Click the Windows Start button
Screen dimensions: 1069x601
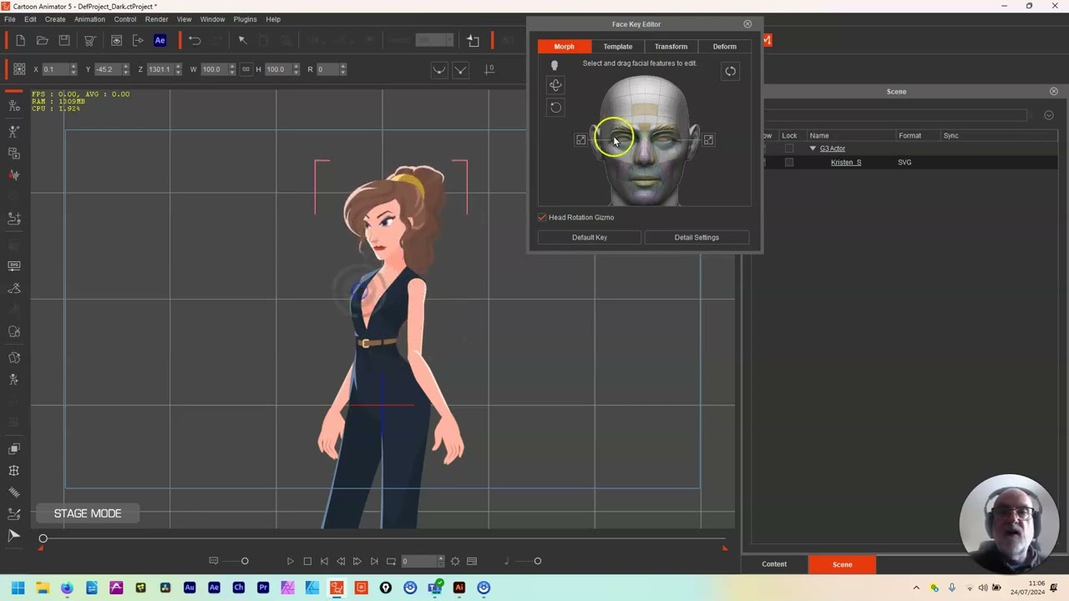(x=18, y=588)
